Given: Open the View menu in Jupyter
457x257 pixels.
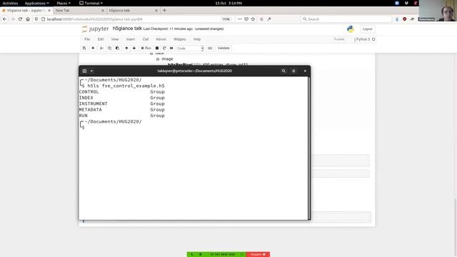Looking at the screenshot, I should click(x=115, y=39).
